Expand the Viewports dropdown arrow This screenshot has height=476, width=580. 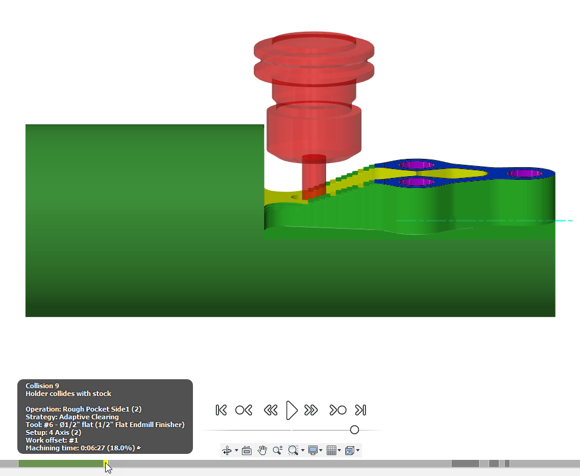coord(358,450)
